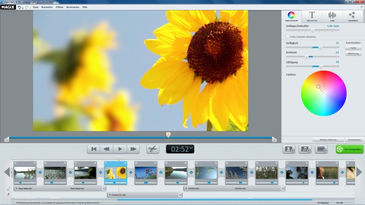Open the Datei menu
Screen dimensions: 365x205
coord(36,7)
